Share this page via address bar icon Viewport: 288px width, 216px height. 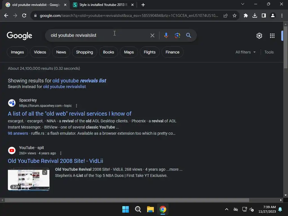coord(226,16)
